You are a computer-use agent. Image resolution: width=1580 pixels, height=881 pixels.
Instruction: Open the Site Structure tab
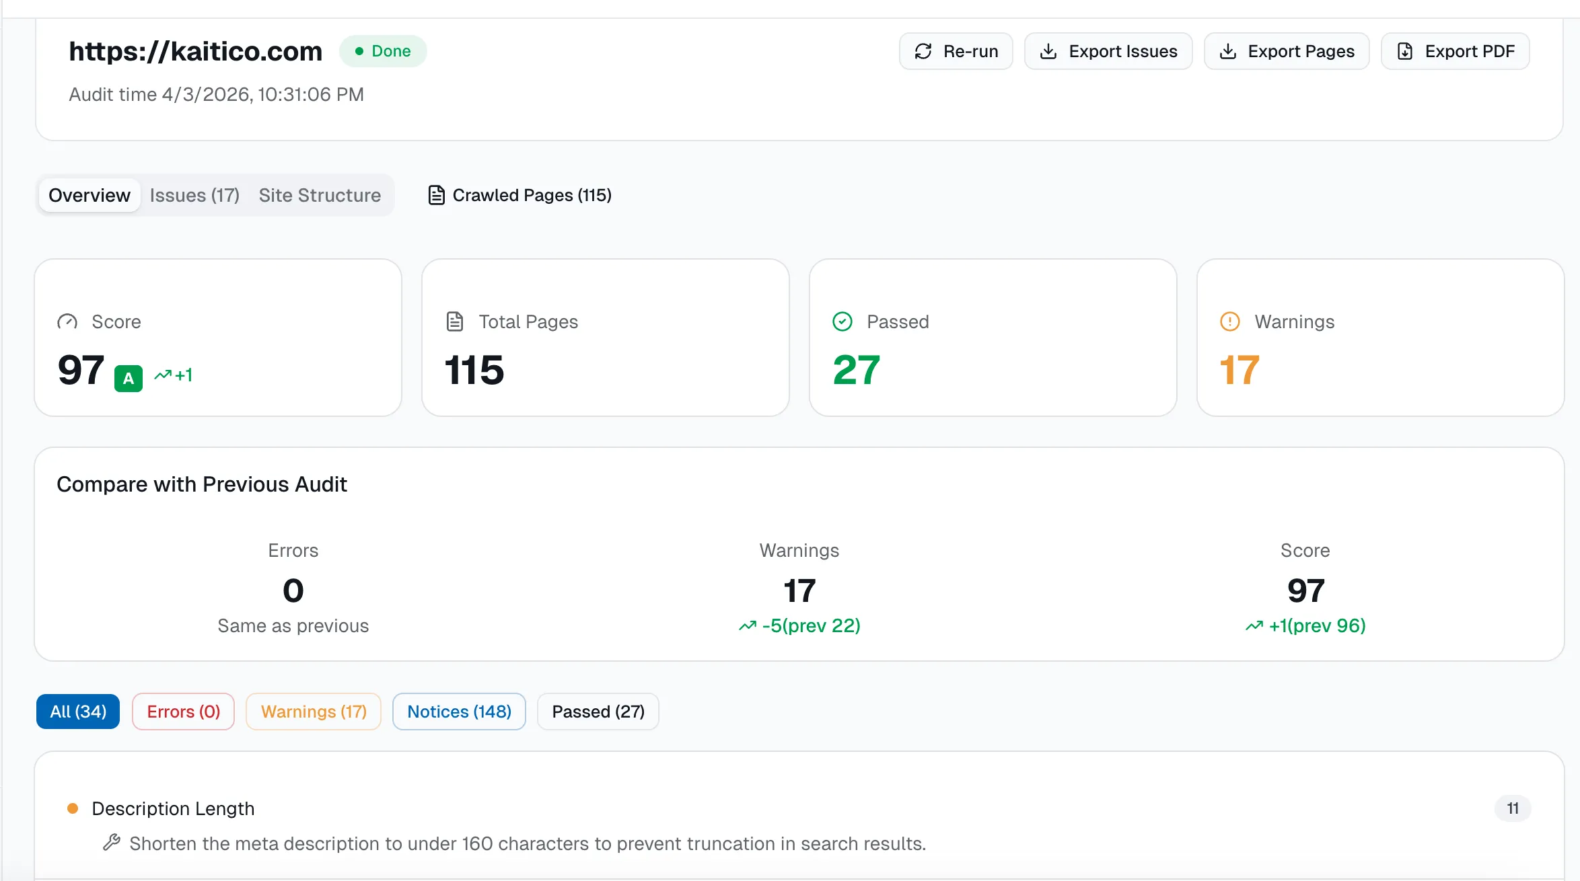(320, 195)
